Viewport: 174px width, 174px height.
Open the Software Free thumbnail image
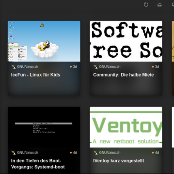pyautogui.click(x=126, y=41)
